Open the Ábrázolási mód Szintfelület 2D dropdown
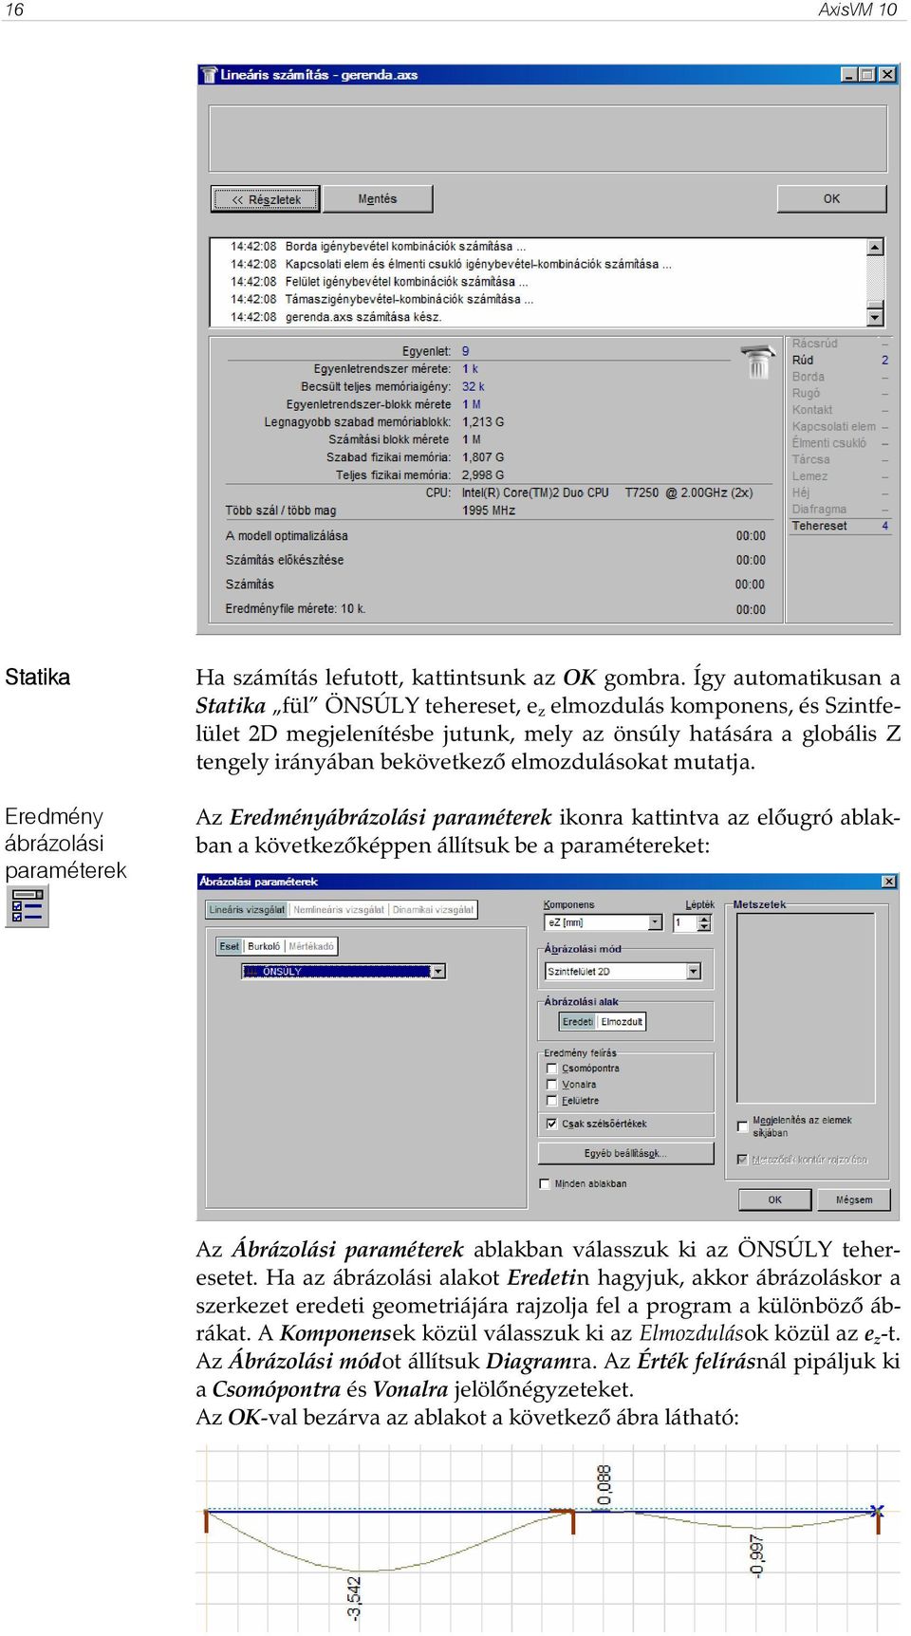Screen dimensions: 911x1636 694,971
